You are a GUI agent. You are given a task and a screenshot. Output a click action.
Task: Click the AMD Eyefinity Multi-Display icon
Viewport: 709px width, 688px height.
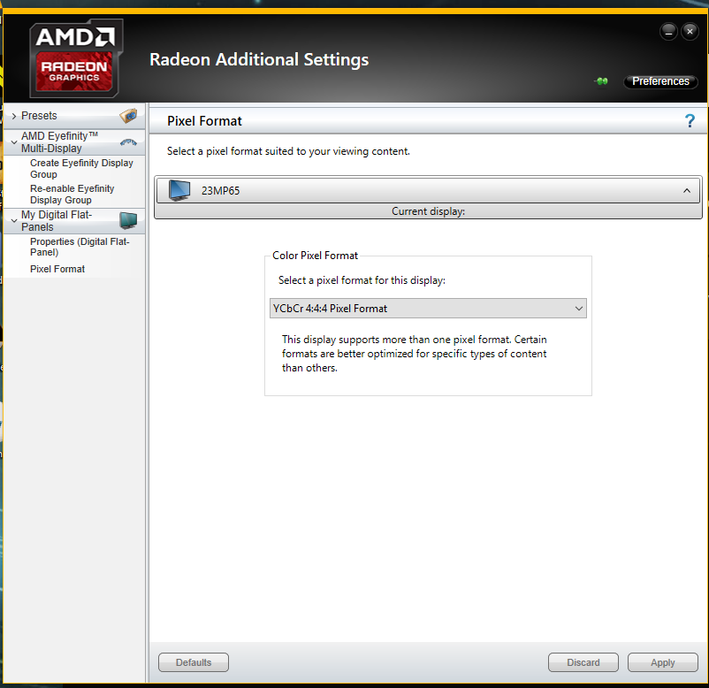(x=128, y=142)
